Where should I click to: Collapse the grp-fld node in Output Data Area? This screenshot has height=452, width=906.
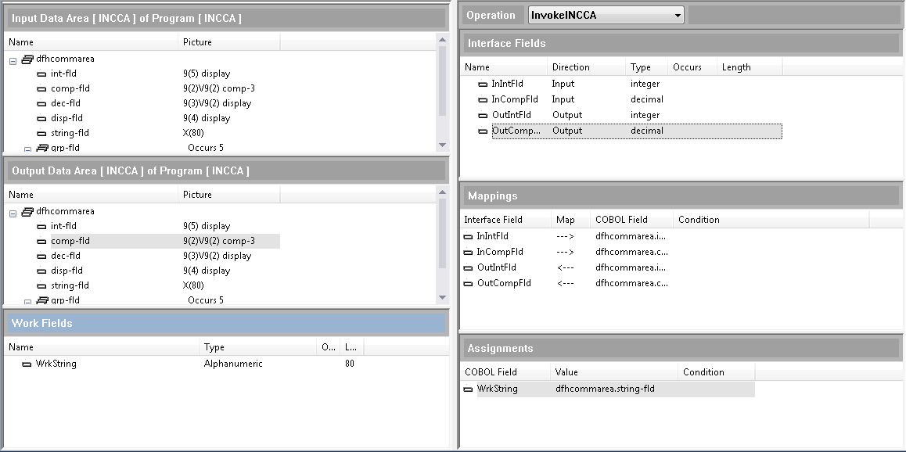[26, 300]
